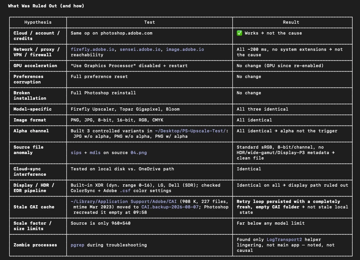Select the 'Model-specific' cell
This screenshot has height=260, width=360.
click(38, 109)
